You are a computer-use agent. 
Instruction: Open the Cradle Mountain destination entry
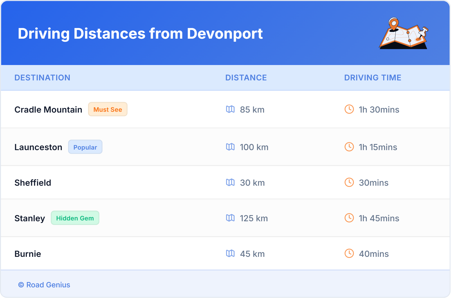coord(48,110)
